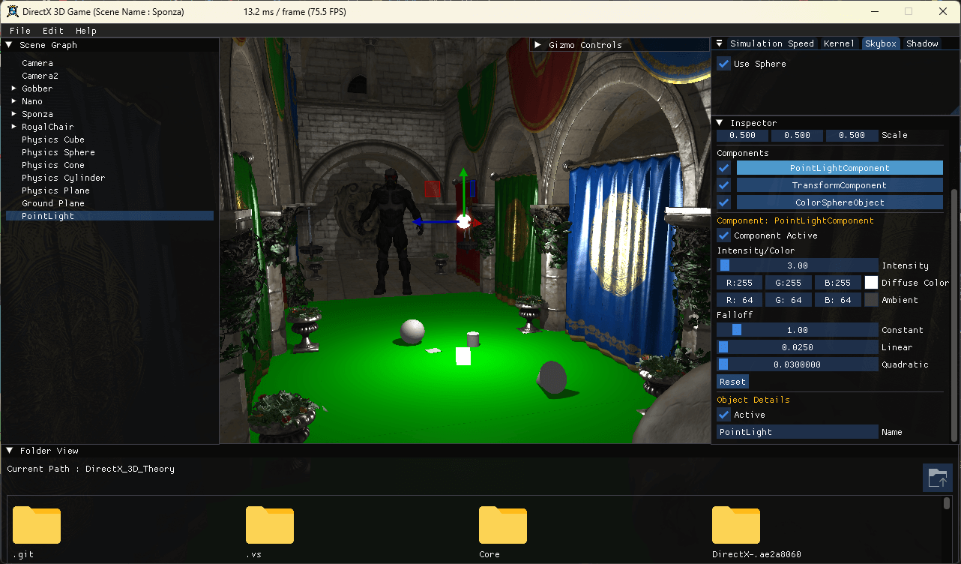Expand the Gizmo Controls panel
The image size is (961, 564).
pos(537,45)
